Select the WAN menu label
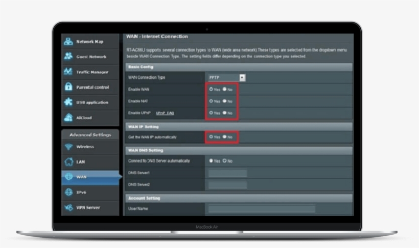Screen dimensions: 419x248 coord(81,177)
